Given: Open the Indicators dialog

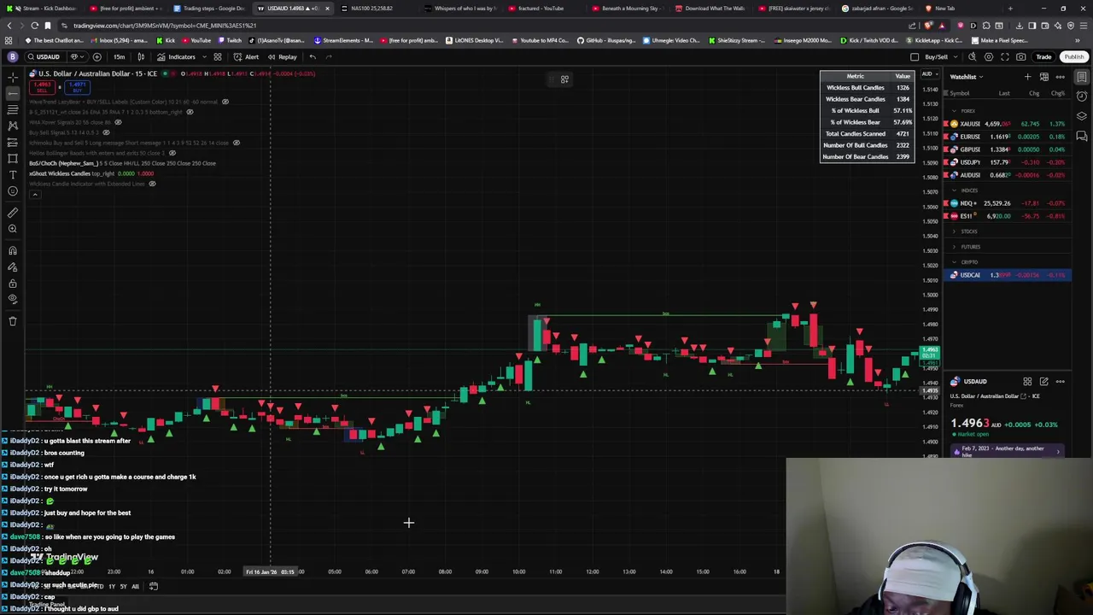Looking at the screenshot, I should coord(176,57).
